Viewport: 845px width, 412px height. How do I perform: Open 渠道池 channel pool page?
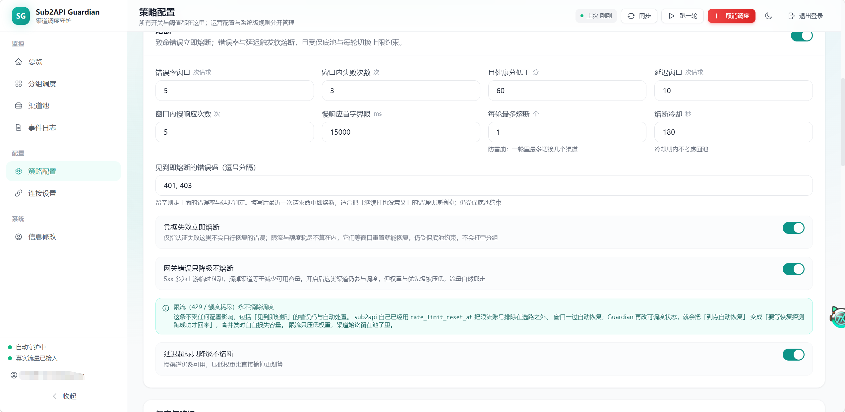tap(63, 106)
